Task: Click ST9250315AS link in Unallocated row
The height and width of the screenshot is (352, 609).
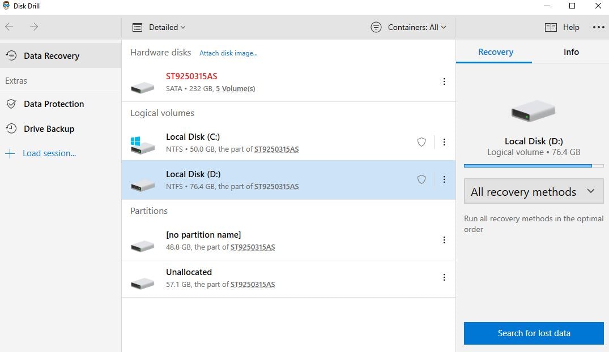Action: point(253,284)
